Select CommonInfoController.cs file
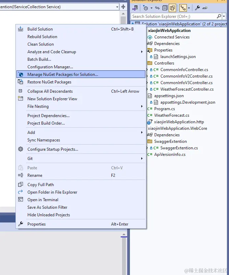The height and width of the screenshot is (275, 229). 184,70
